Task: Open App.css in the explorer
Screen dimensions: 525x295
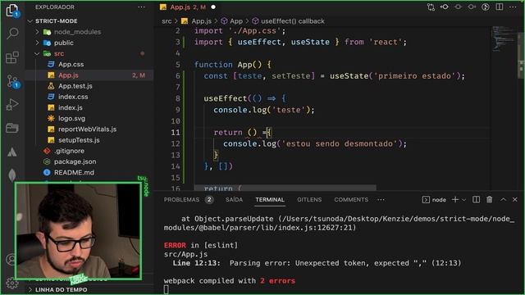Action: (x=71, y=64)
